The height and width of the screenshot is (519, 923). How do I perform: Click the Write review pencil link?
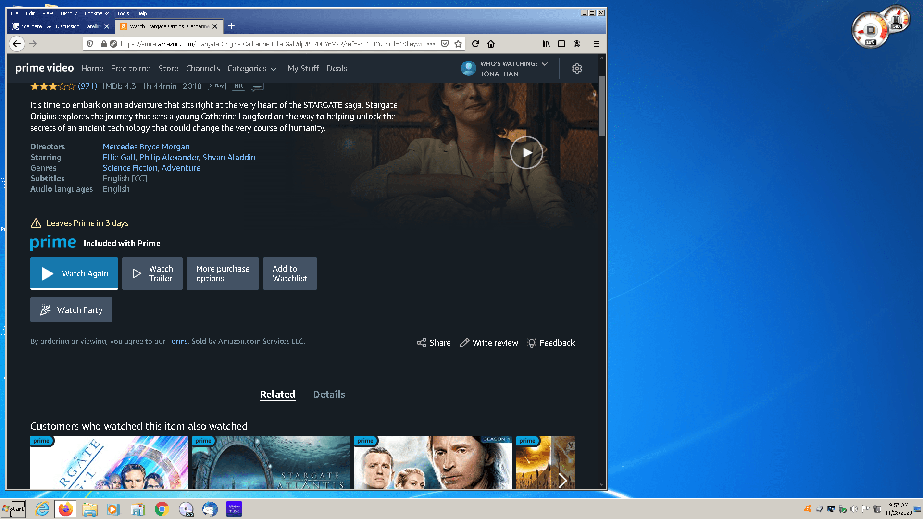489,343
